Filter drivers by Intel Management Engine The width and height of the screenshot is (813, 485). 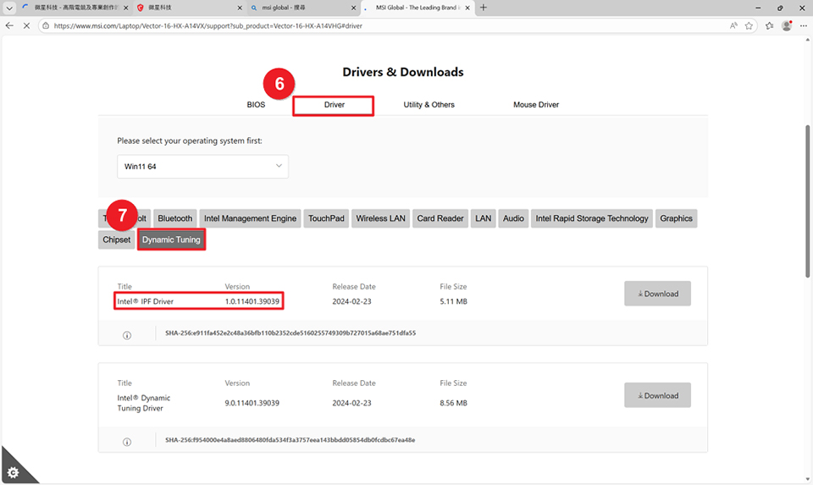click(x=250, y=218)
